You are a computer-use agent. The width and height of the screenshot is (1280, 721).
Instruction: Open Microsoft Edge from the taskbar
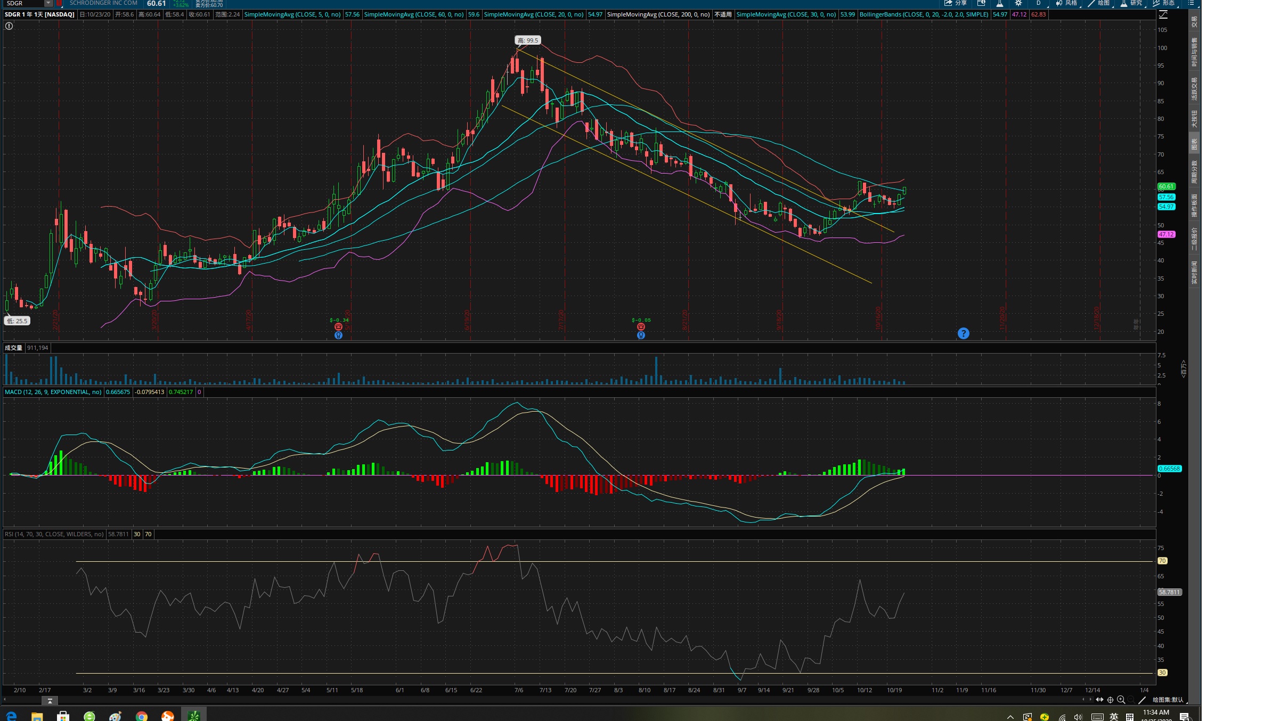[x=11, y=716]
